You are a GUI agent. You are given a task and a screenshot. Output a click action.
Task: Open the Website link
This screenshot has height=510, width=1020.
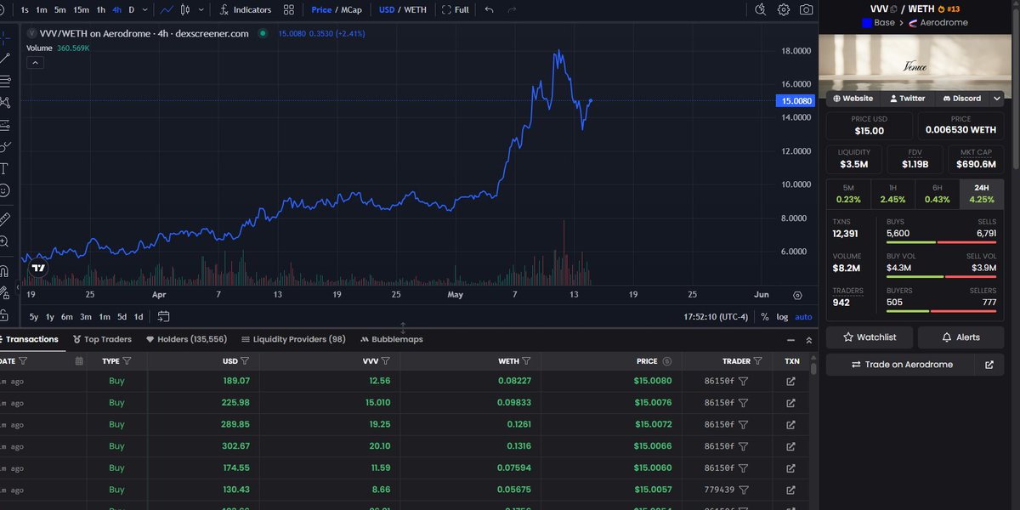pos(853,99)
